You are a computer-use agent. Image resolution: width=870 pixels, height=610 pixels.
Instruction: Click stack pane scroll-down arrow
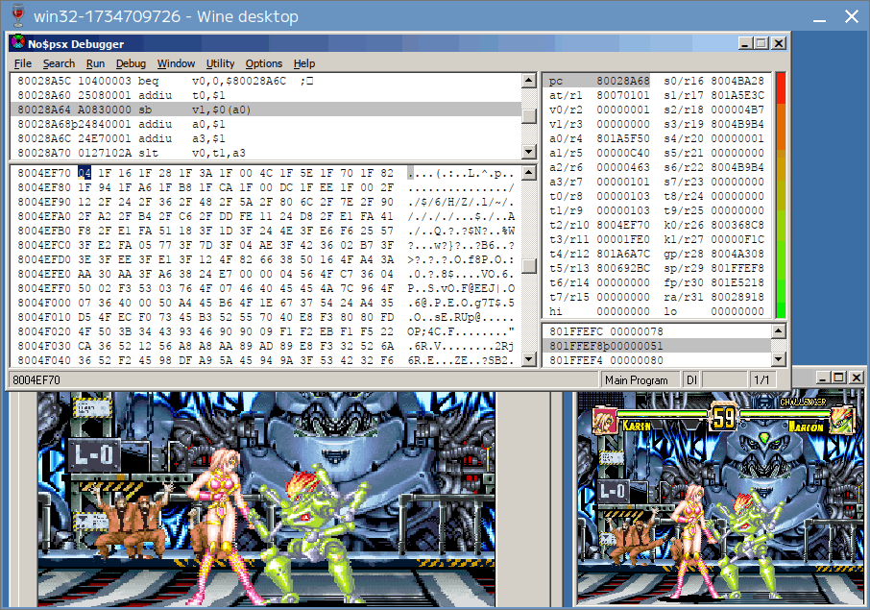click(x=779, y=359)
